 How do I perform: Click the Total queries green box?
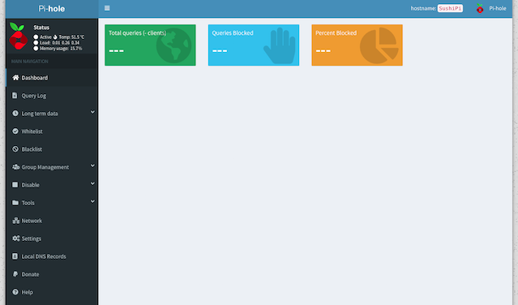pyautogui.click(x=150, y=45)
